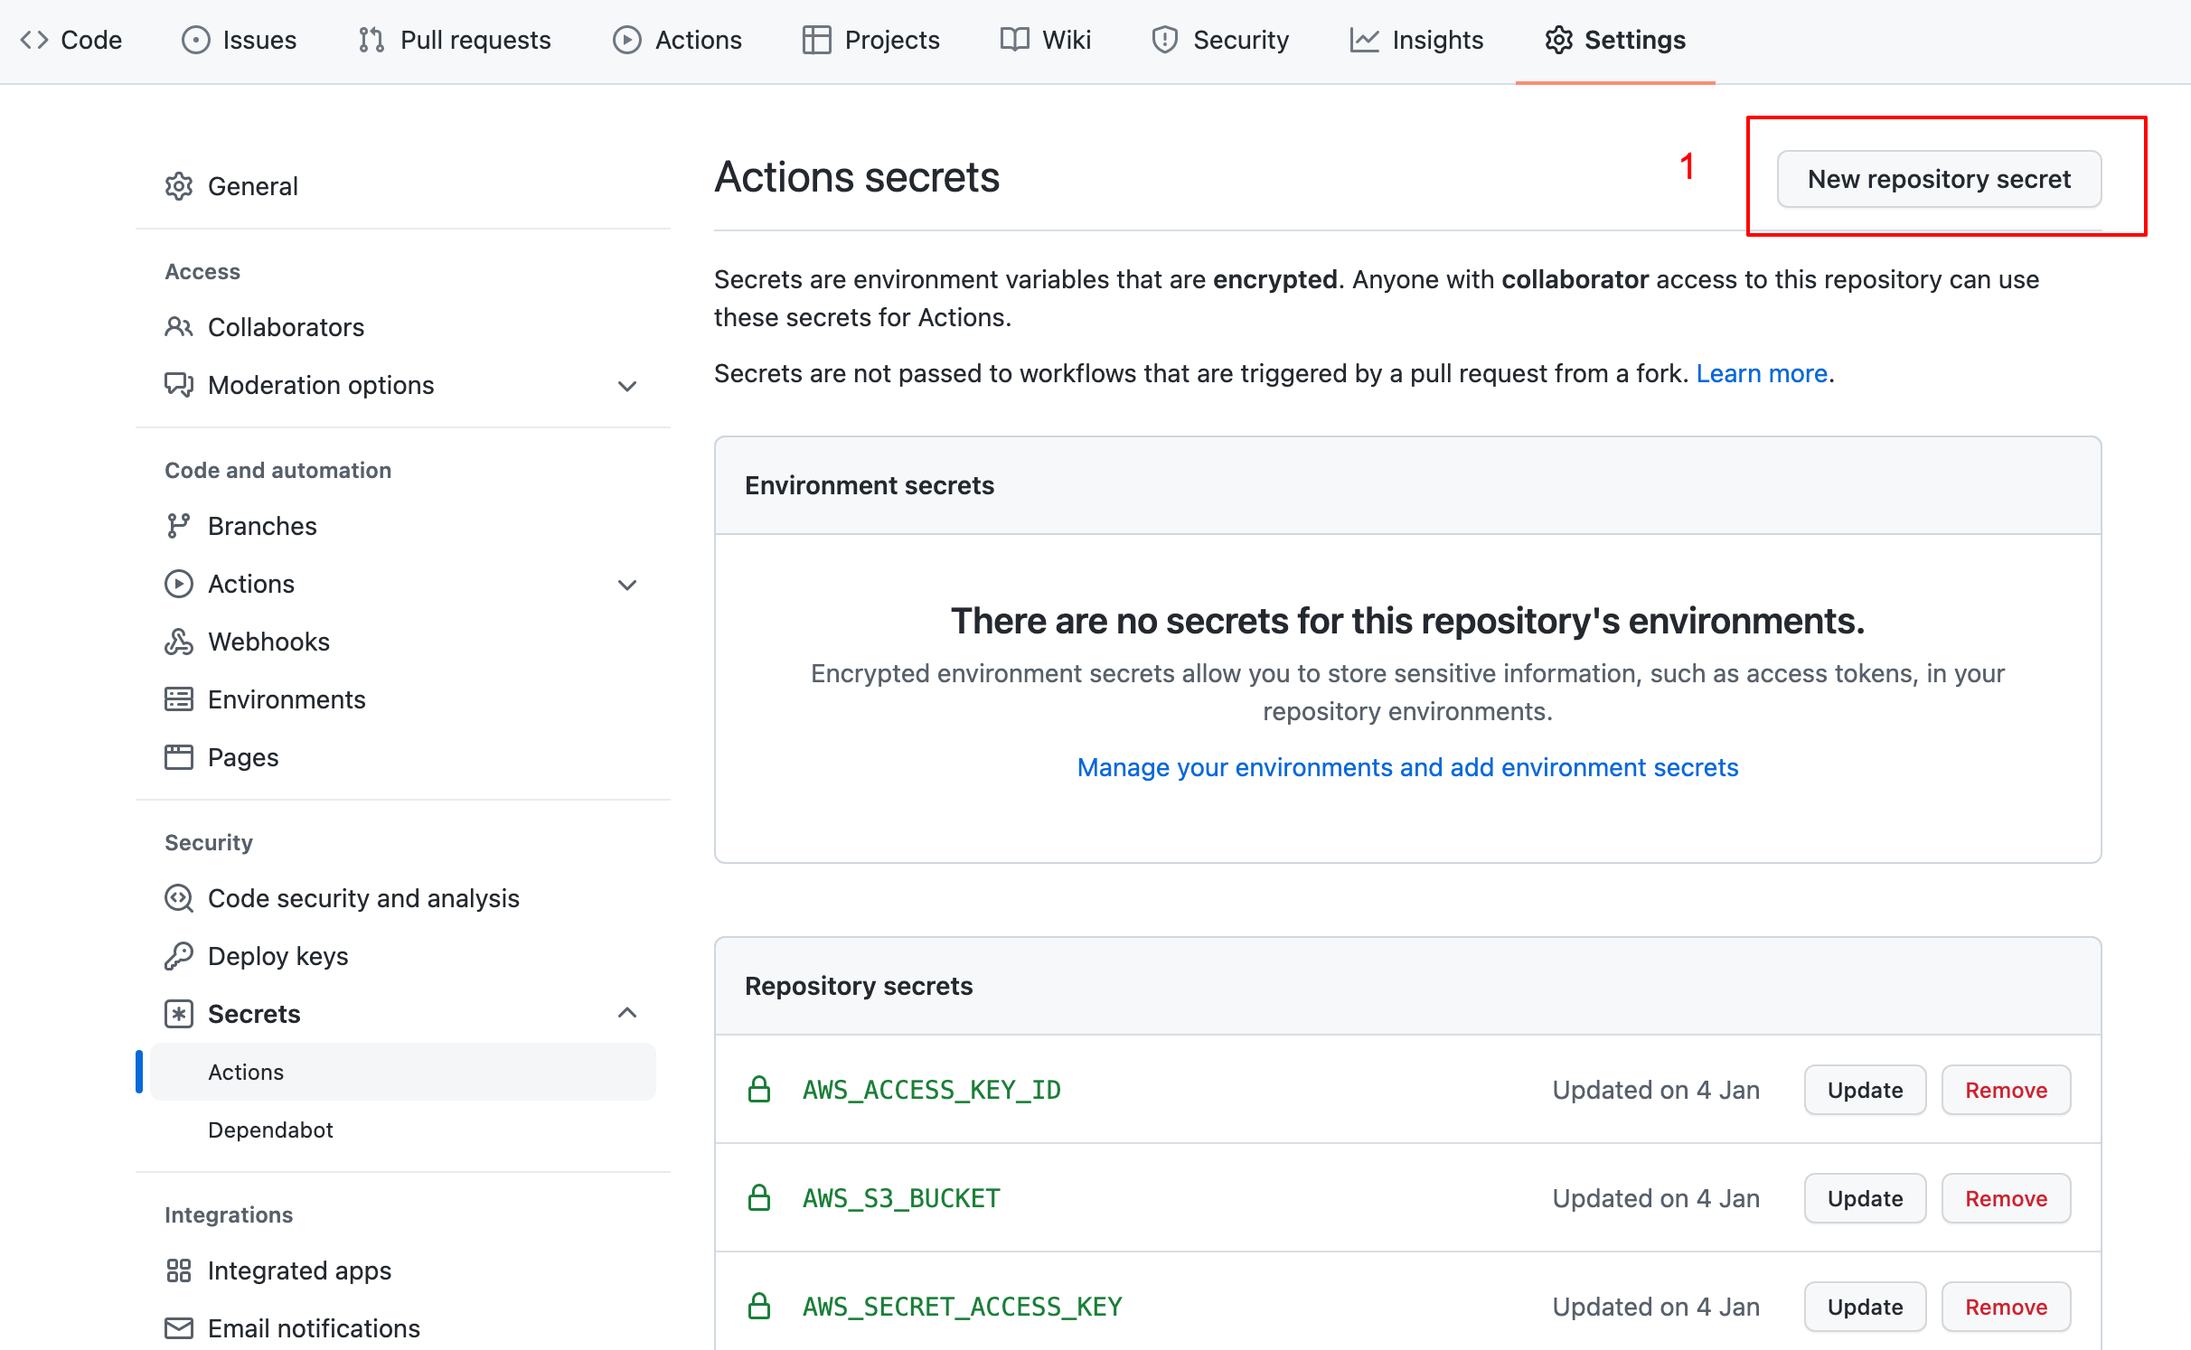Click the Environments server icon
This screenshot has height=1350, width=2191.
click(x=179, y=699)
